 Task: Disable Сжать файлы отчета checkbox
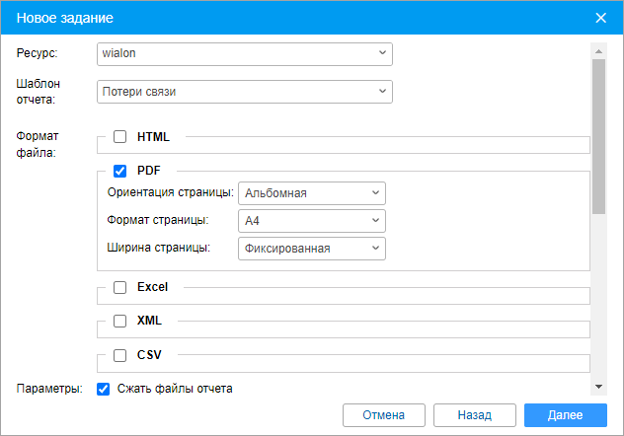(103, 389)
